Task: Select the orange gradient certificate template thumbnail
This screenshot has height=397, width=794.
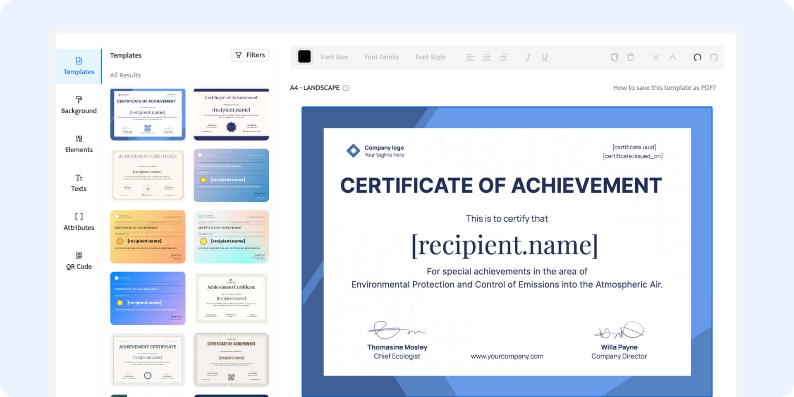Action: point(148,237)
